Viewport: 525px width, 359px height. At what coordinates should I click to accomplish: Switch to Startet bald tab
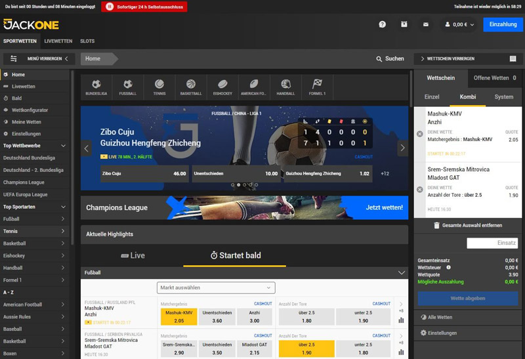236,255
